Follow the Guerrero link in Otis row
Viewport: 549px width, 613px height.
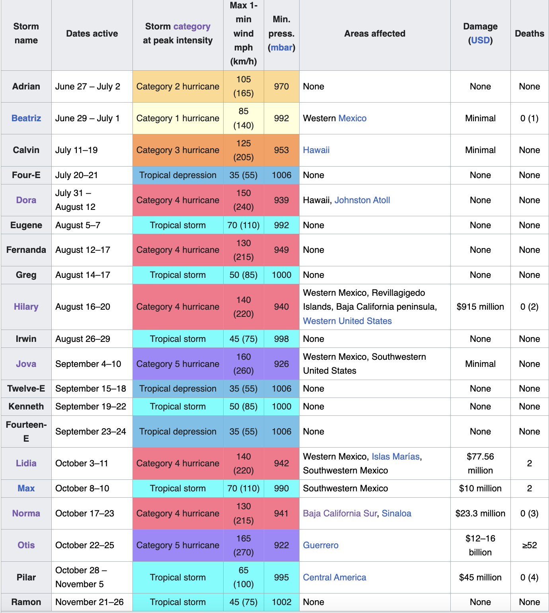pos(321,545)
